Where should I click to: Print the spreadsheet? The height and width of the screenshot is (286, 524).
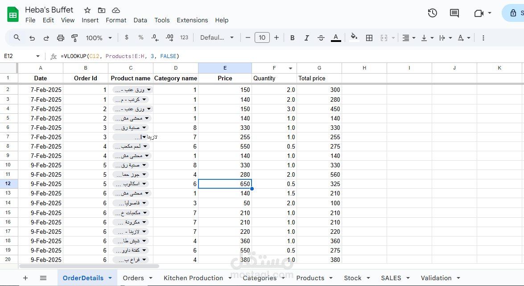pos(61,38)
